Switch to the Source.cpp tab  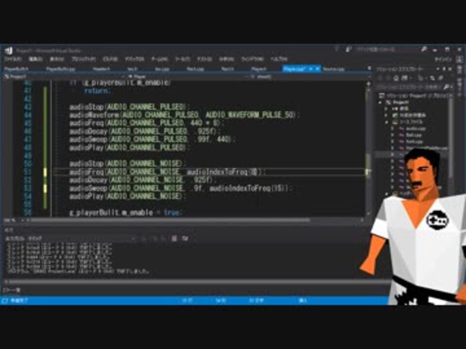tap(333, 69)
